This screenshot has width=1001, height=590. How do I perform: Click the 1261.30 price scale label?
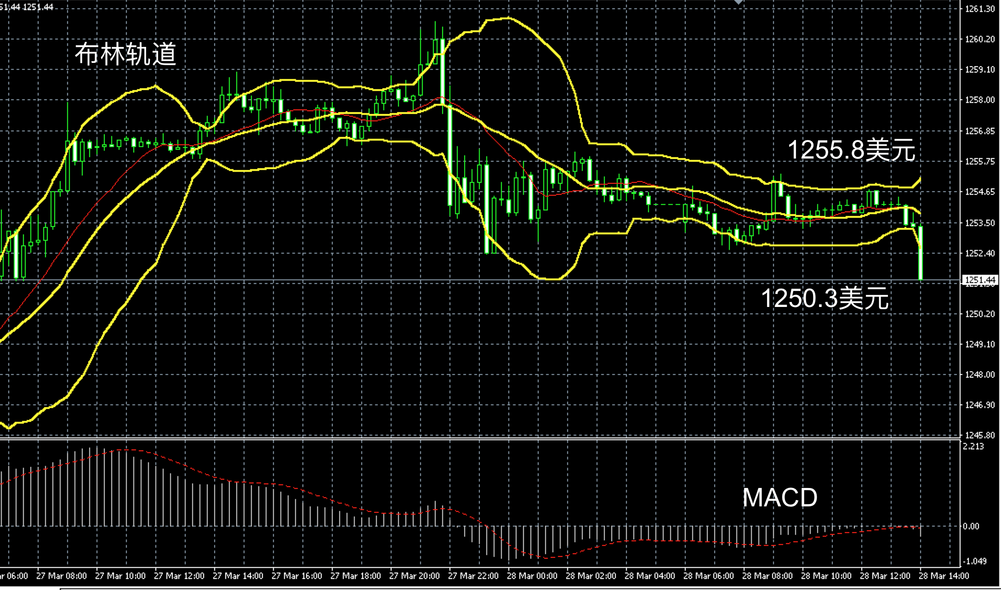(980, 9)
